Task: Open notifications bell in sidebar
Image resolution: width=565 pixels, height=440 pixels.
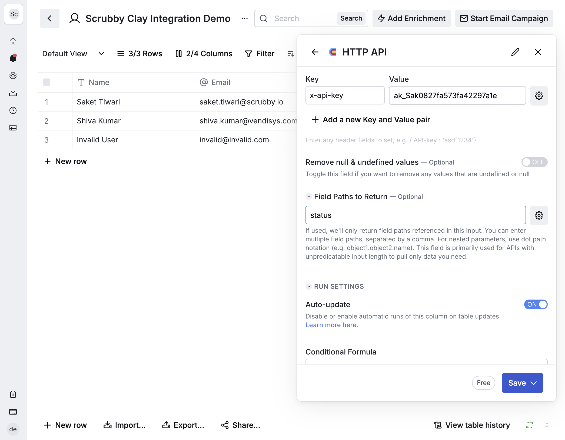Action: (x=13, y=58)
